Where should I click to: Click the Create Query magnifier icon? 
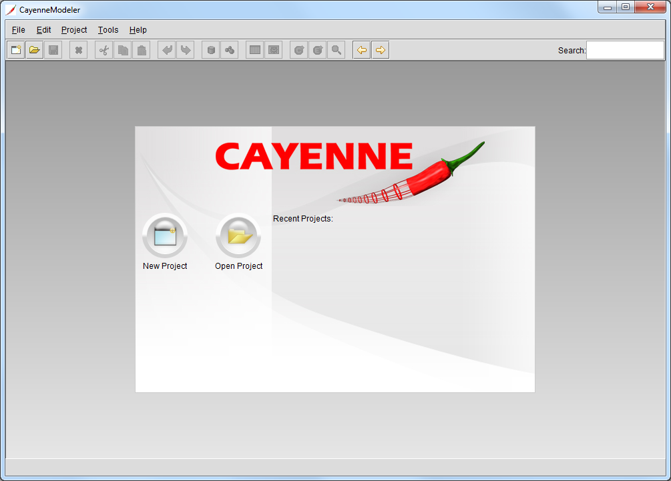point(337,50)
